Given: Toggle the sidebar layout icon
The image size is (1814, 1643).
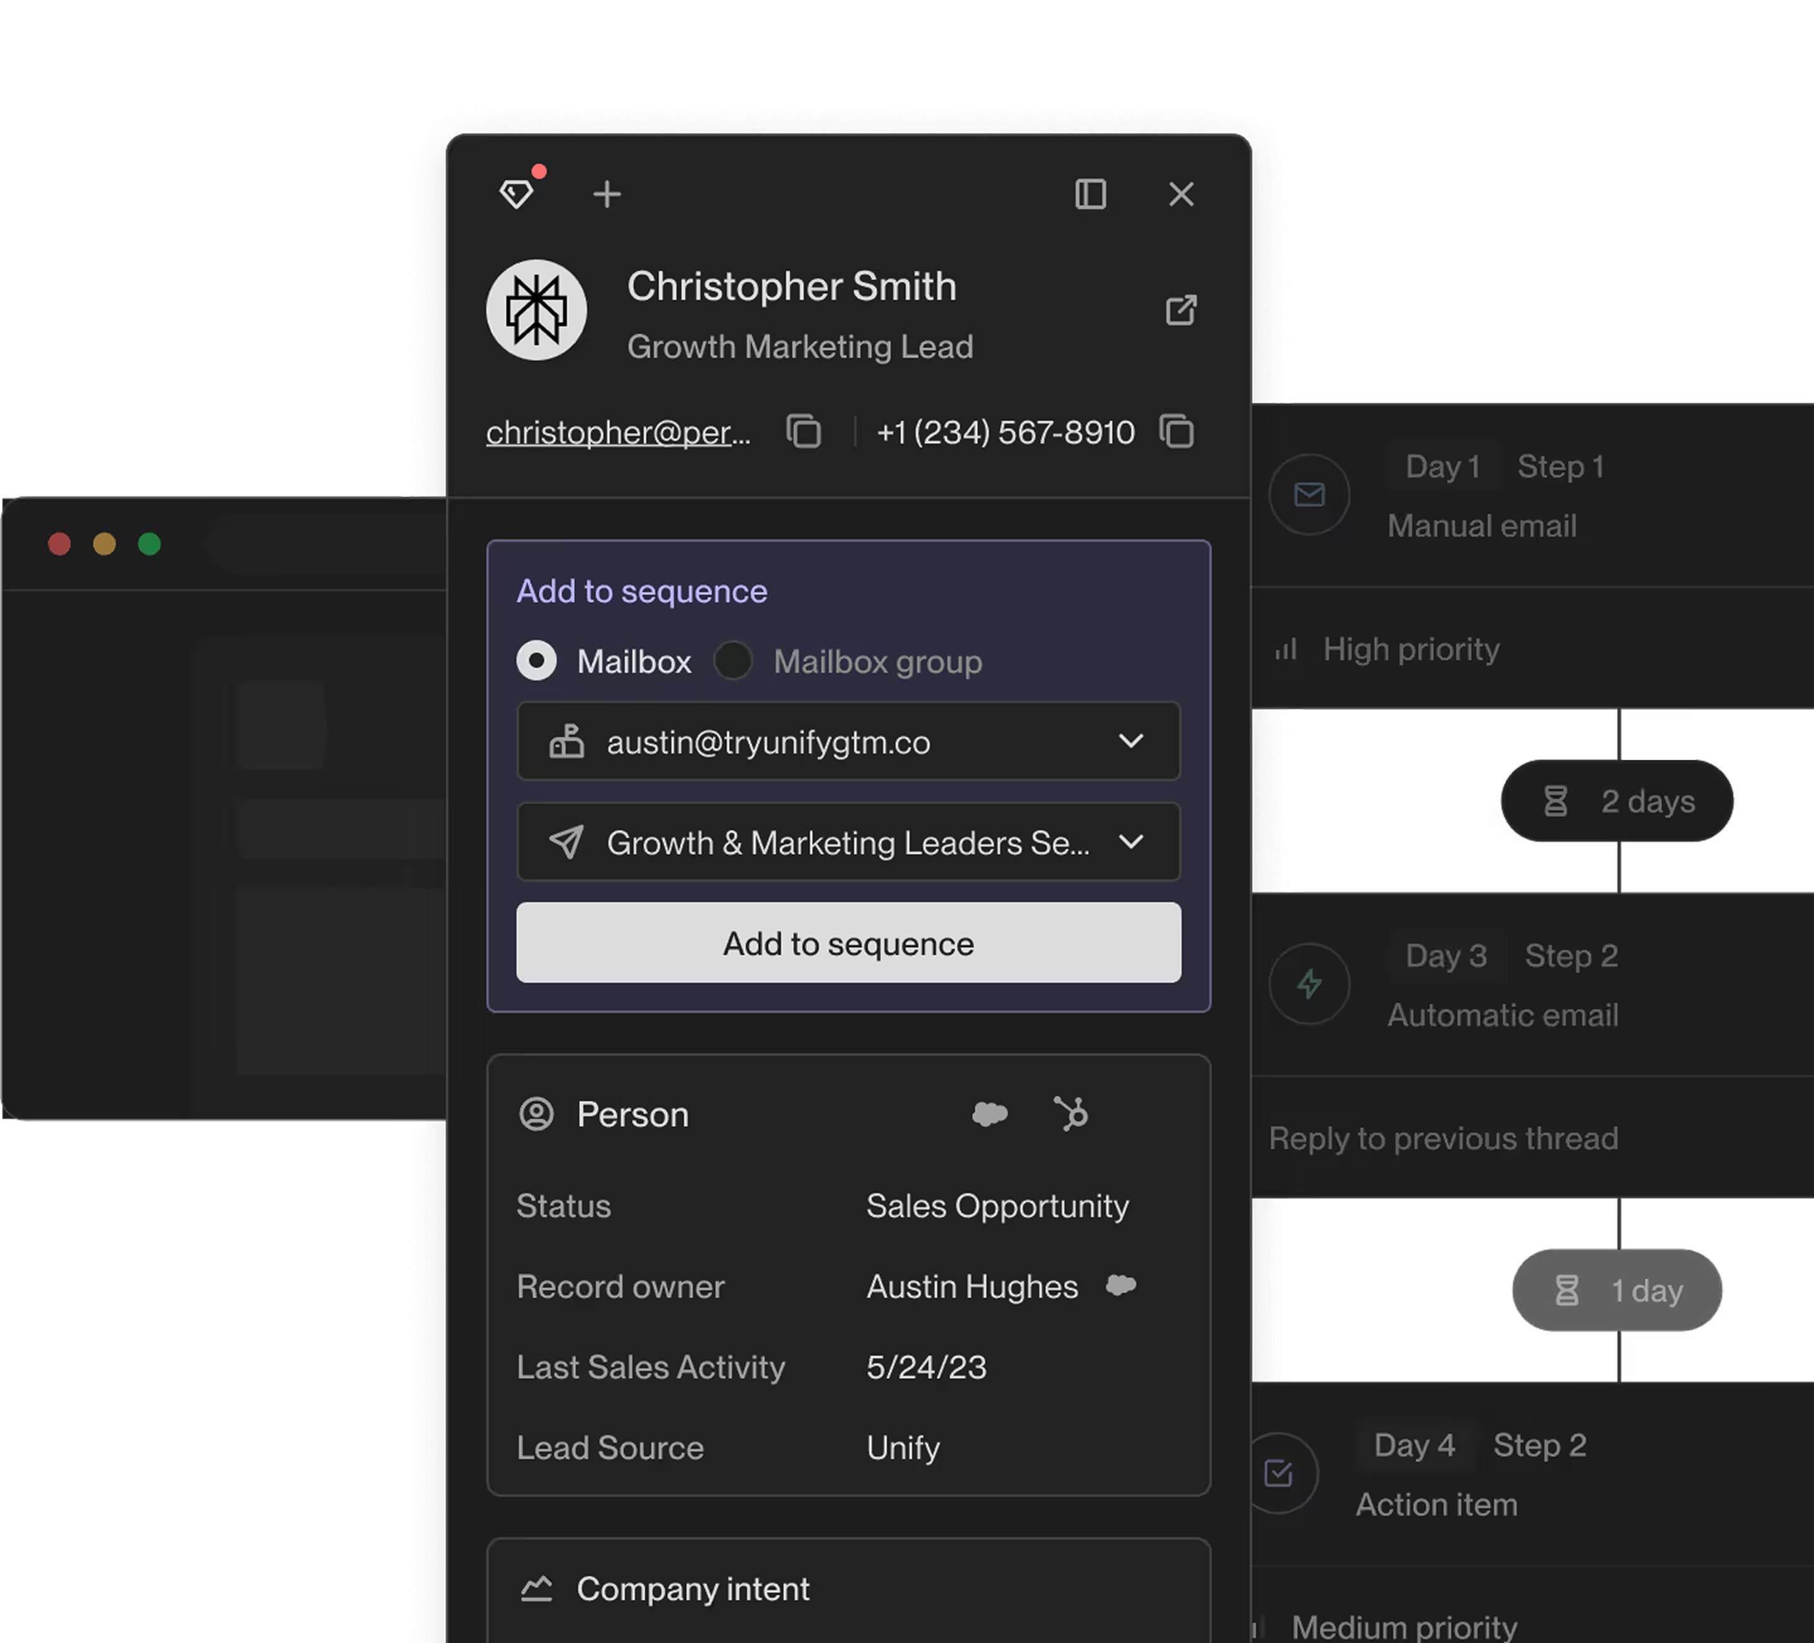Looking at the screenshot, I should (x=1090, y=193).
